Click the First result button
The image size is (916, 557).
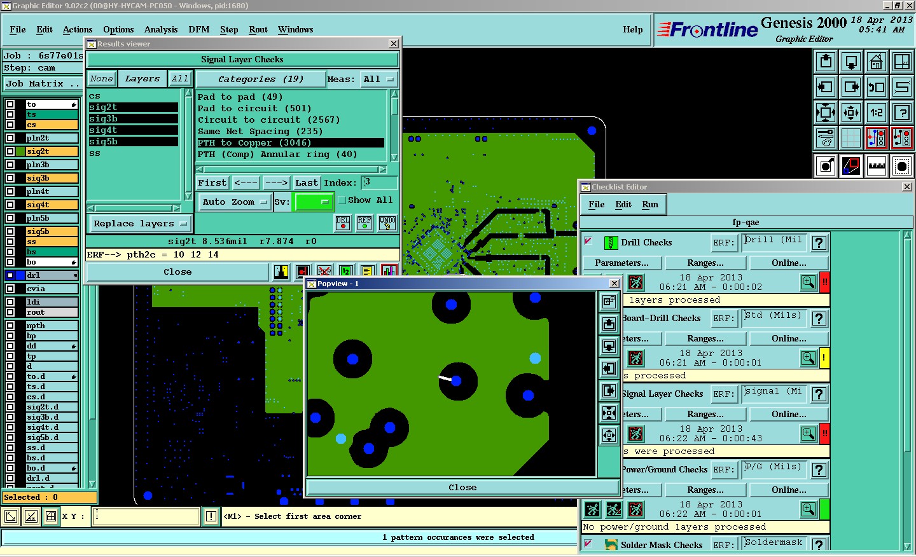pyautogui.click(x=212, y=182)
